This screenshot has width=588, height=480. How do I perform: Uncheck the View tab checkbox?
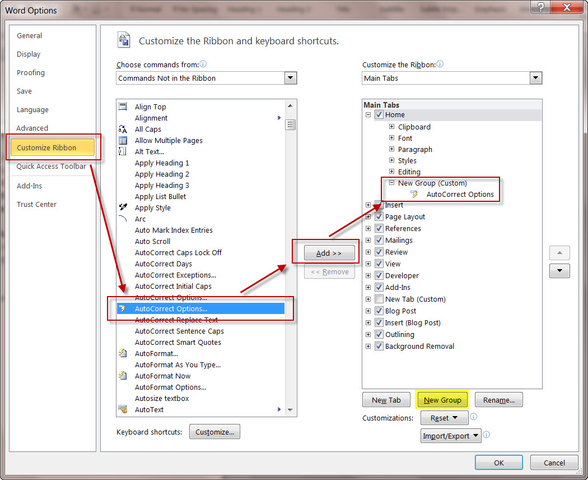coord(379,264)
